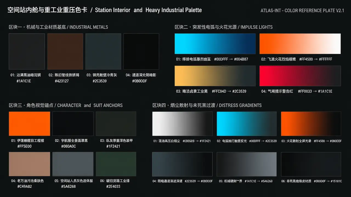Select the #00DFFF to #2C3539 distress gradient
Viewport: 351px width, 197px height.
click(247, 124)
